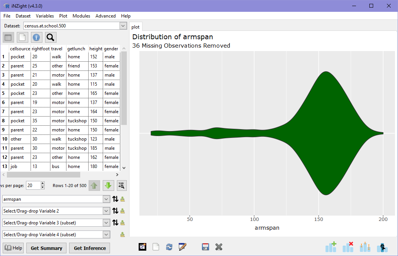Open the Modules menu
This screenshot has width=398, height=256.
81,16
